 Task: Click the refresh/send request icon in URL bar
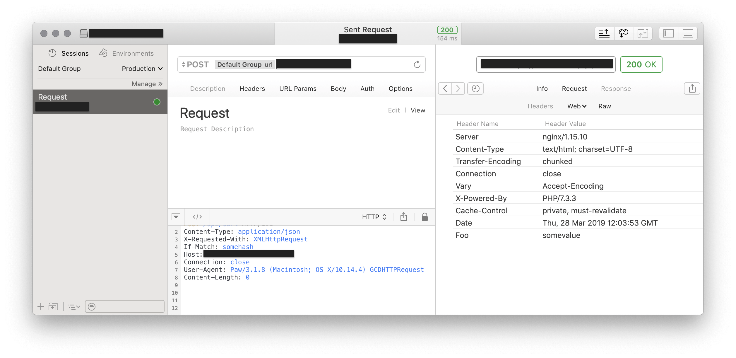coord(417,64)
